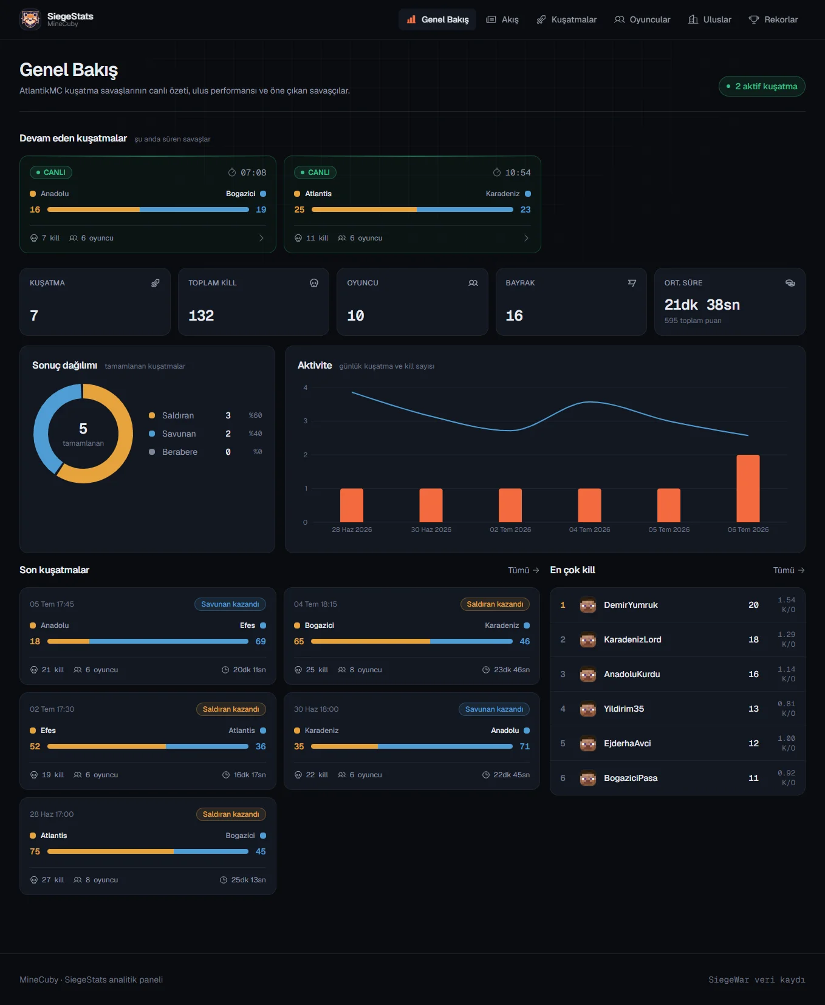This screenshot has height=1005, width=825.
Task: Click the flag icon in Bayrak card
Action: (632, 283)
